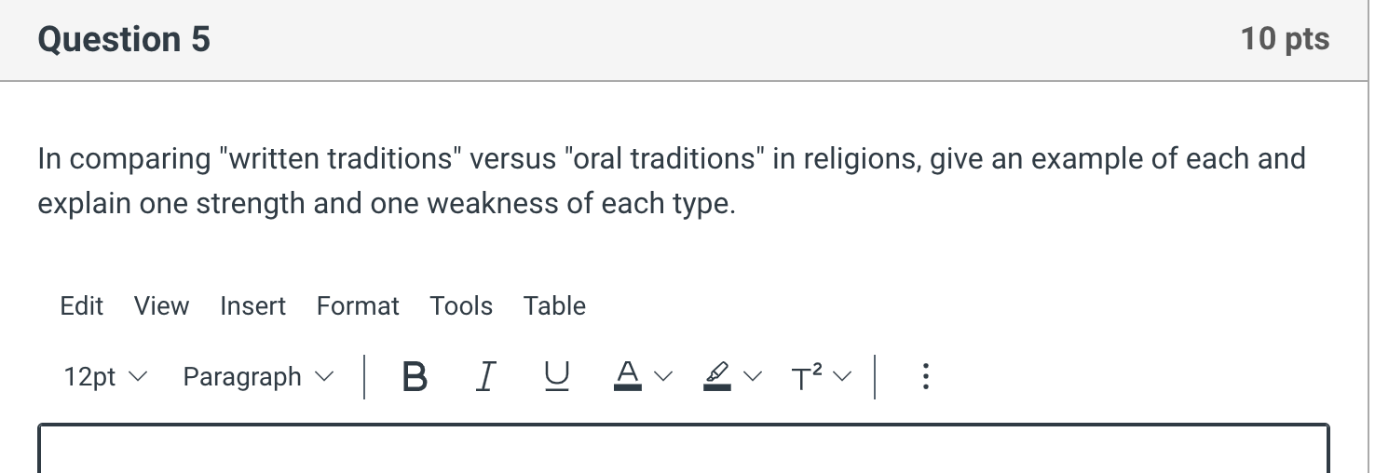1375x473 pixels.
Task: Open the View menu
Action: (161, 305)
